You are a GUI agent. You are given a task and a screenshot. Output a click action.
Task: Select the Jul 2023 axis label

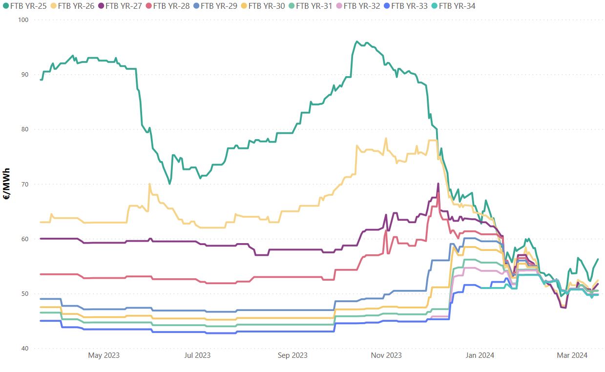tap(197, 355)
